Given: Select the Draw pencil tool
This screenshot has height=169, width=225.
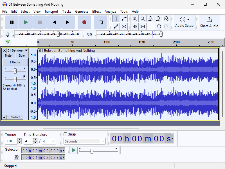Looking at the screenshot, I should (116, 26).
